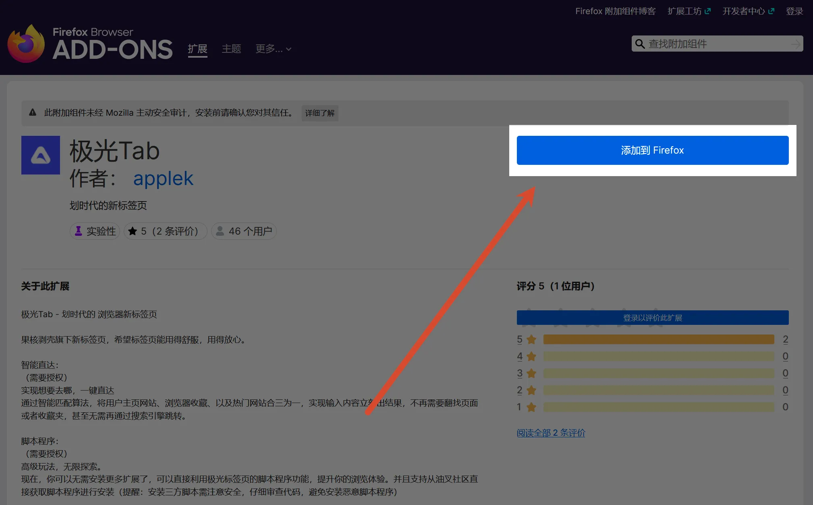Open 开发者中心 external link
Image resolution: width=813 pixels, height=505 pixels.
coord(748,11)
